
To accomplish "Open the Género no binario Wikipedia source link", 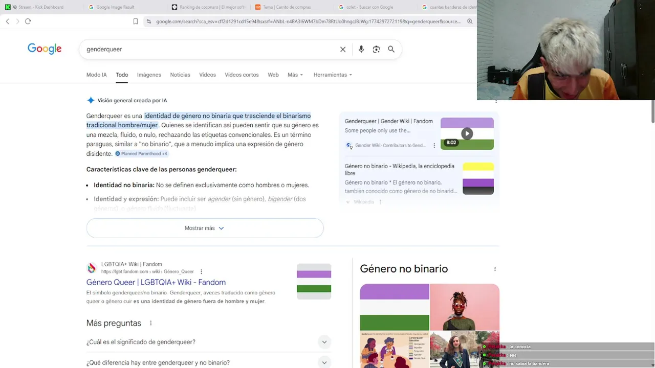I will coord(400,170).
